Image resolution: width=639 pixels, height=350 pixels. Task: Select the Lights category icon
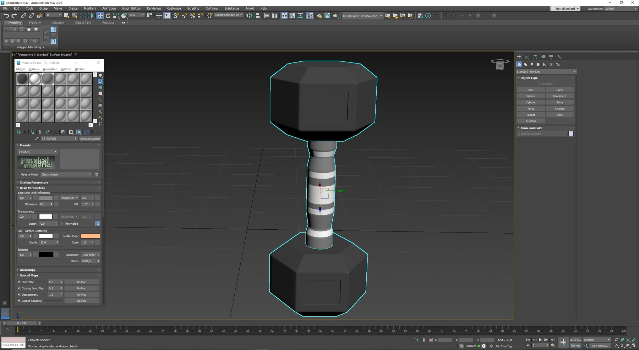532,64
